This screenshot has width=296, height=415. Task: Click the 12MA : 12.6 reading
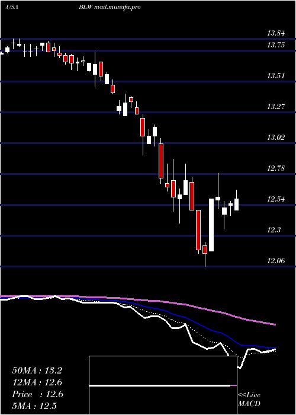37,382
